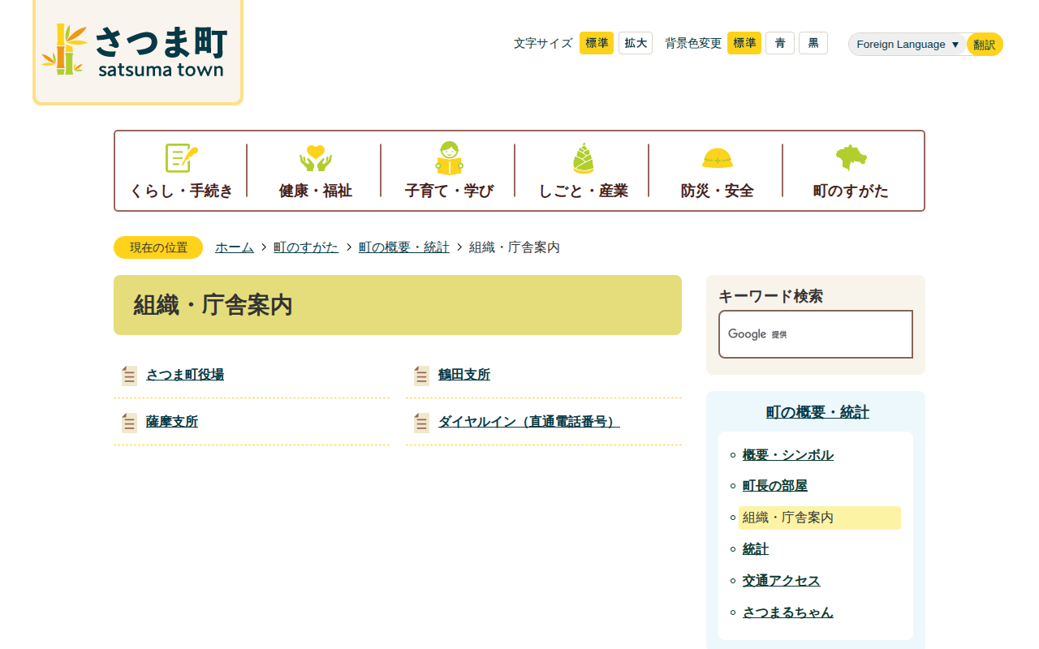Click the document icon beside 薩摩支所
This screenshot has height=649, width=1039.
(129, 423)
